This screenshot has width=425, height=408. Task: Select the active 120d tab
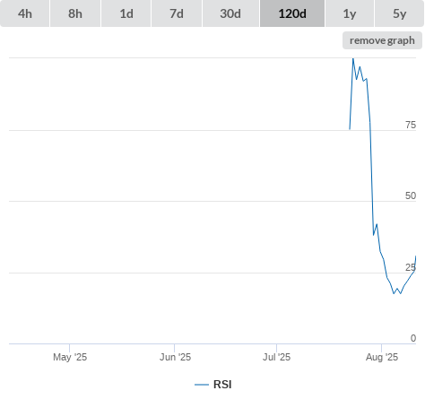292,13
